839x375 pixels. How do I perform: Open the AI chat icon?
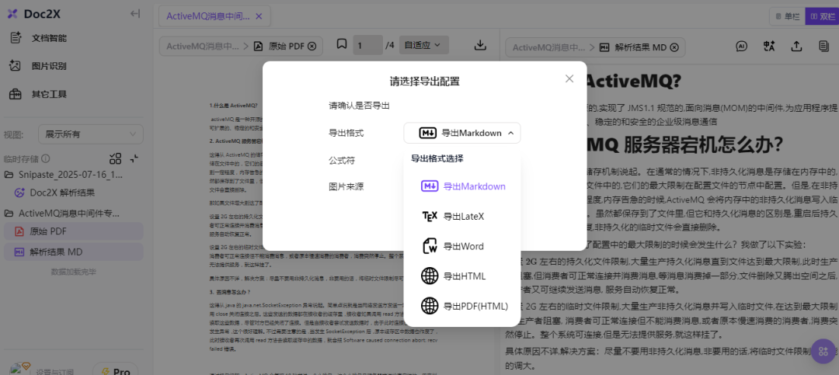[x=742, y=46]
